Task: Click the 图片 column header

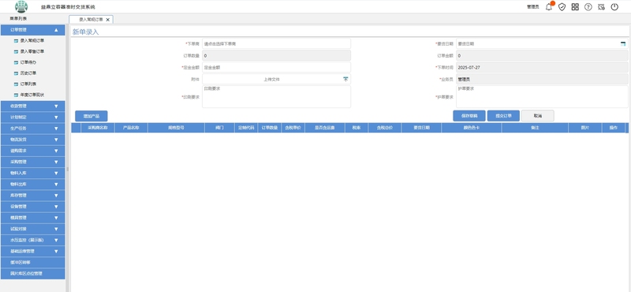Action: (585, 128)
